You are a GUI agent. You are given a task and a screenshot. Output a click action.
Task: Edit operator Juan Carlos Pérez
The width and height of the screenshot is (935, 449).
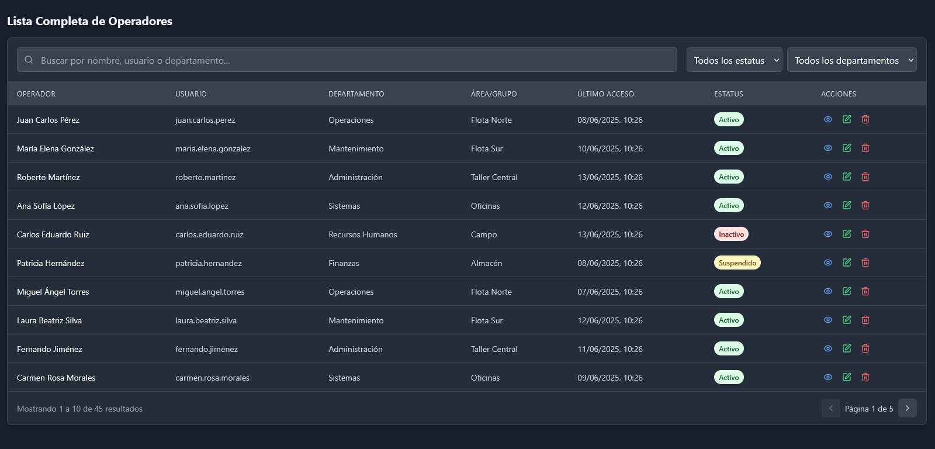point(847,119)
